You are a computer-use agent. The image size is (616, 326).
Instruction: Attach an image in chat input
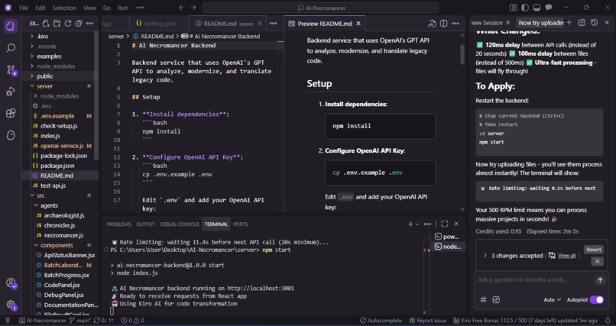point(496,300)
